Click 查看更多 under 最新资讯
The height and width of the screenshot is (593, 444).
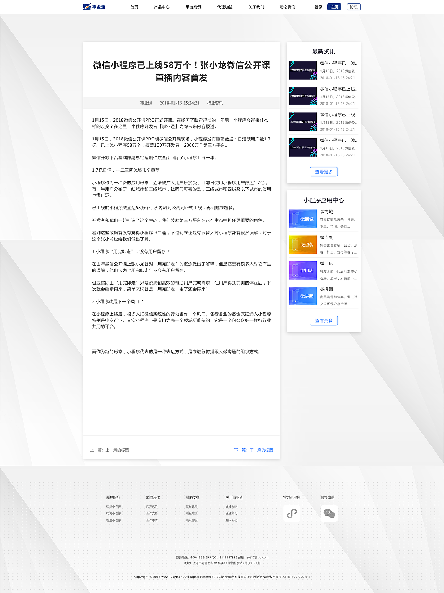click(x=324, y=172)
